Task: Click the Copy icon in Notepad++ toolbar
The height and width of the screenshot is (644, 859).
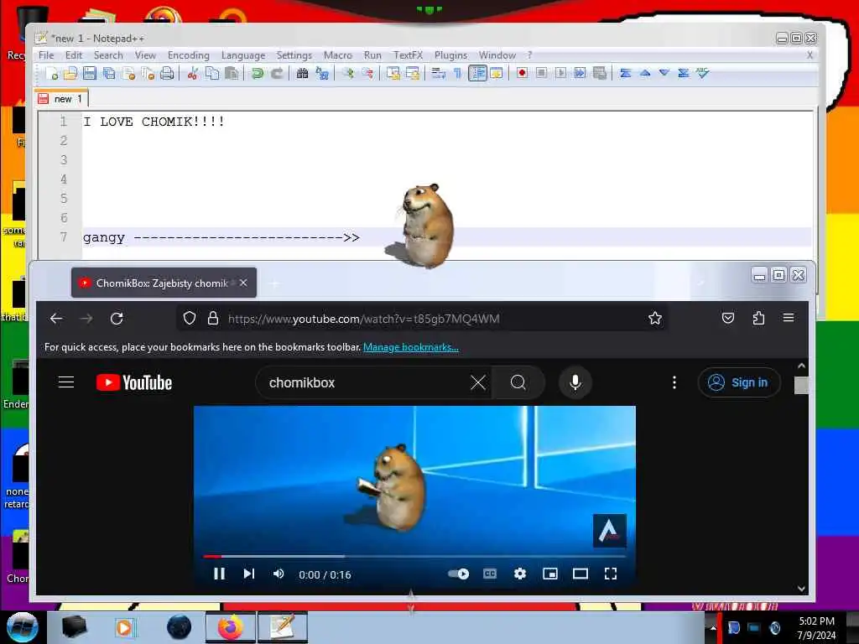Action: coord(212,74)
